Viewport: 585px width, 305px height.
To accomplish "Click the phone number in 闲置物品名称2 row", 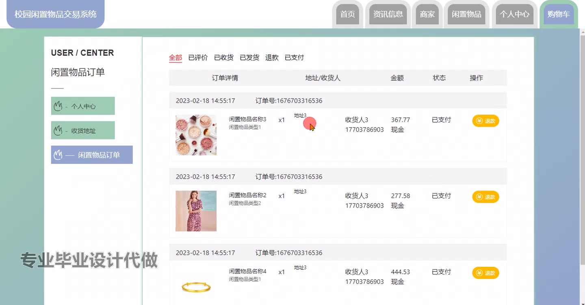I will pos(364,206).
